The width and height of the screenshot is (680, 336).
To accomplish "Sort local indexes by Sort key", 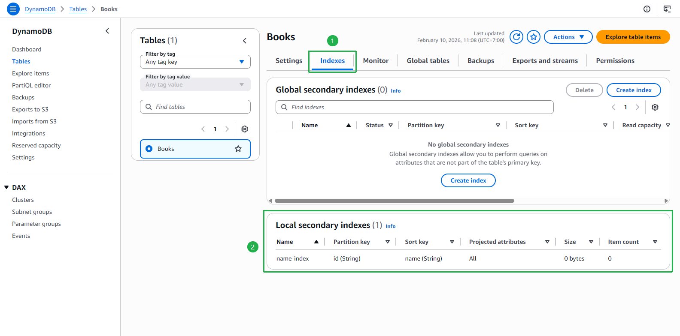I will click(452, 242).
